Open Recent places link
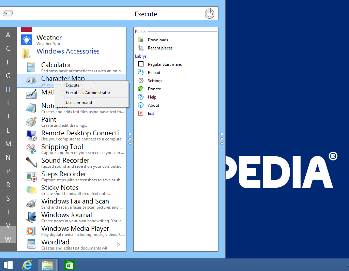Viewport: 349px width, 271px height. pyautogui.click(x=160, y=48)
